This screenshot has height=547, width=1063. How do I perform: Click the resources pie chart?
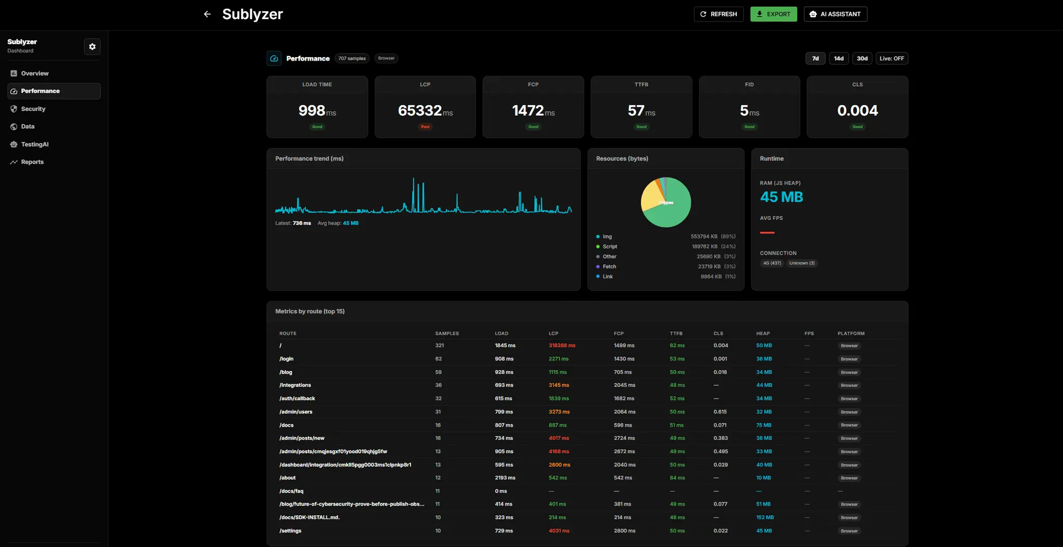point(666,202)
